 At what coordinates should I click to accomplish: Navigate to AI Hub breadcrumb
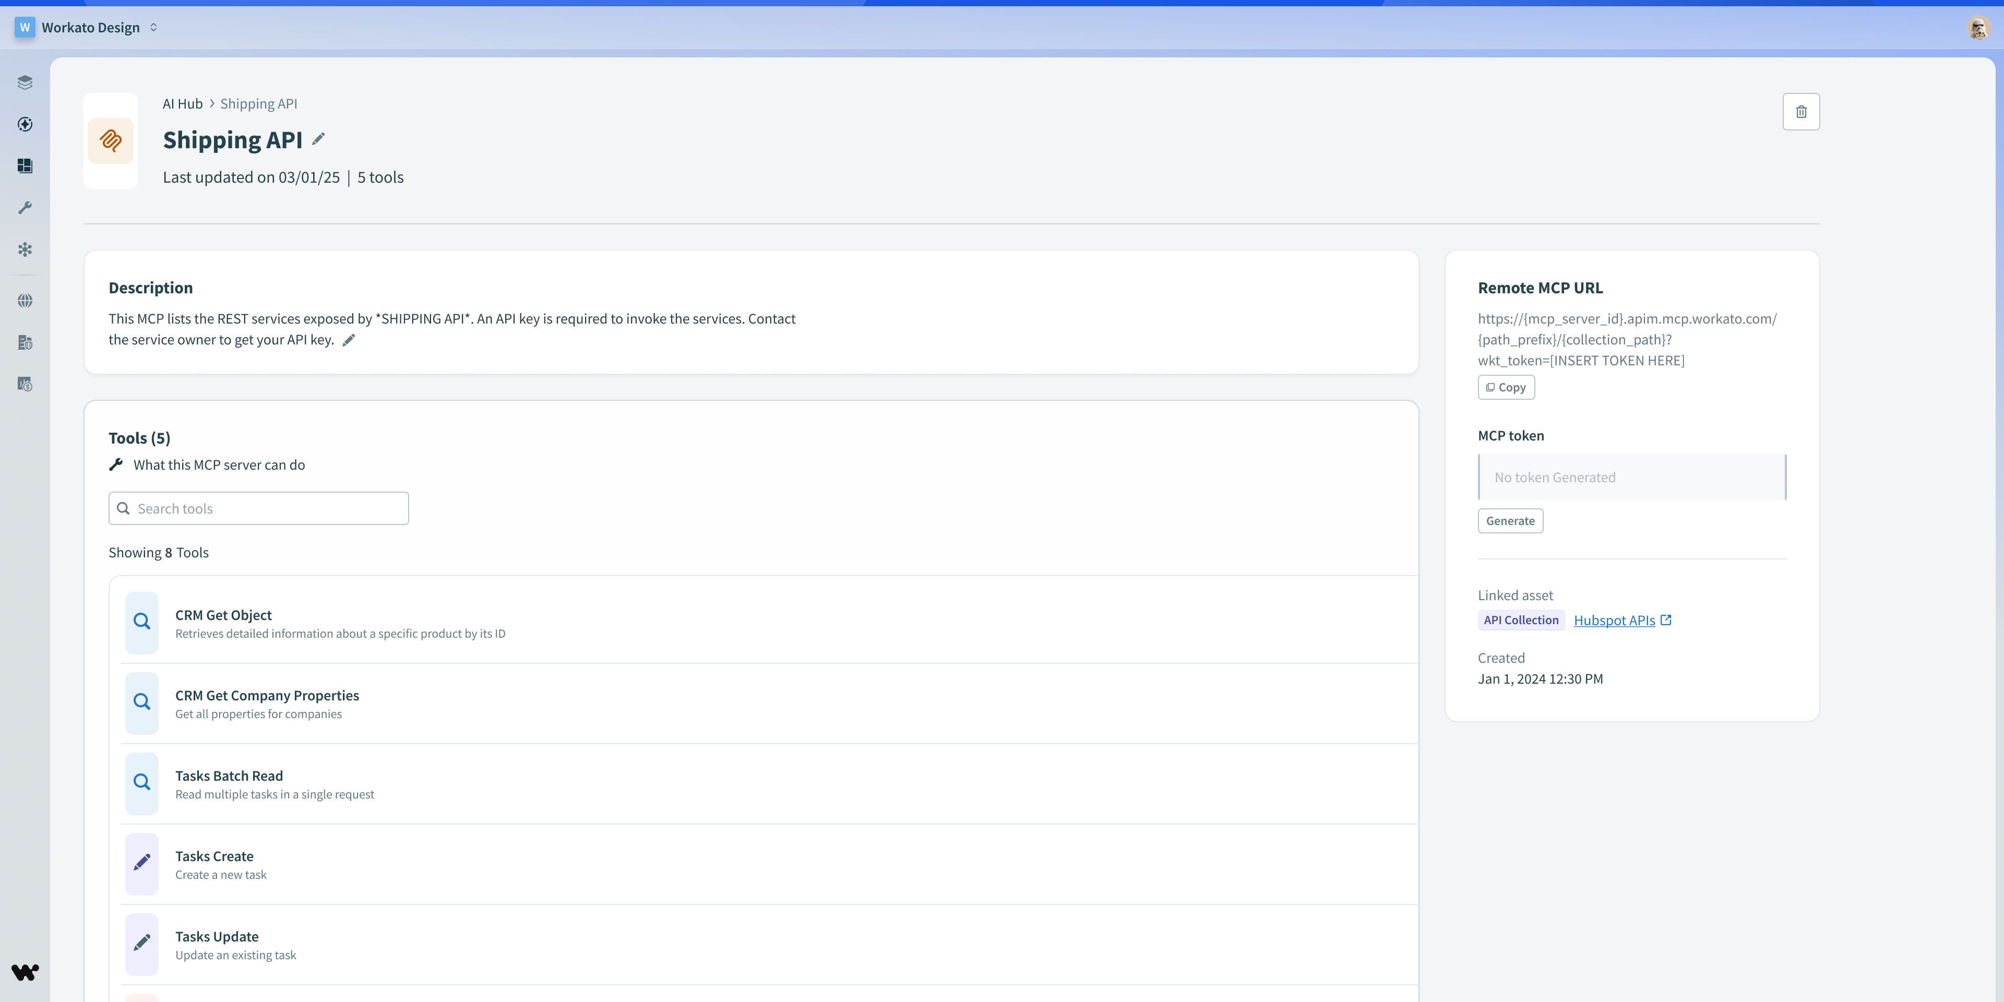point(182,104)
